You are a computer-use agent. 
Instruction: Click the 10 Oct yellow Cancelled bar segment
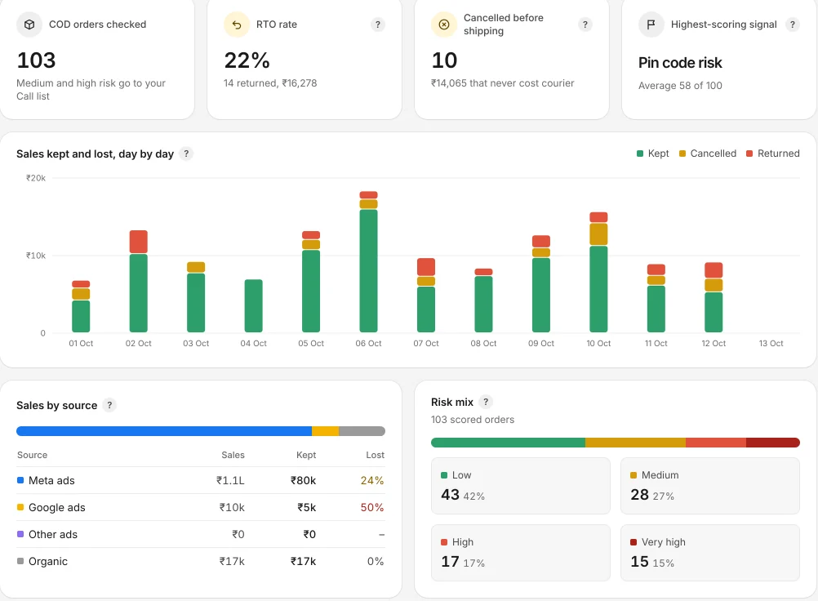[x=598, y=234]
